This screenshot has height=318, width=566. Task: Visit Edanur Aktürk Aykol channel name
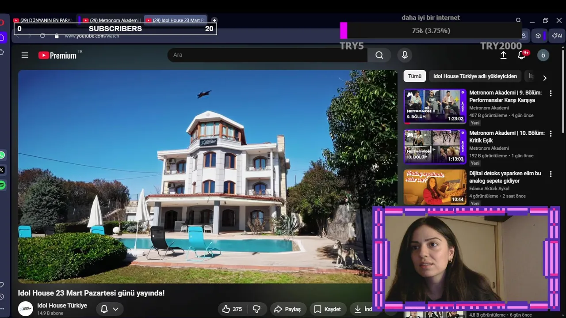coord(489,189)
